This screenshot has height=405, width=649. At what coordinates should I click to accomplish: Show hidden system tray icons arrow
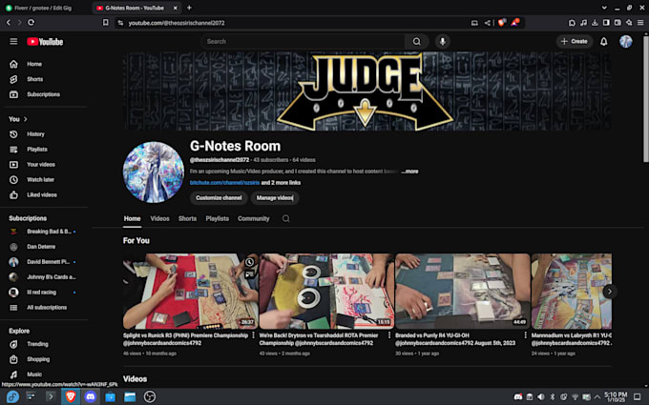[597, 397]
